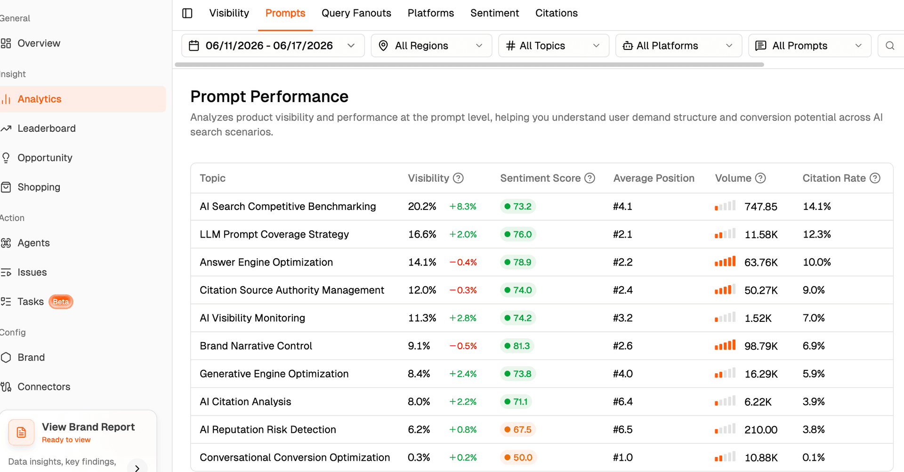Click the Volume column help icon

tap(760, 178)
